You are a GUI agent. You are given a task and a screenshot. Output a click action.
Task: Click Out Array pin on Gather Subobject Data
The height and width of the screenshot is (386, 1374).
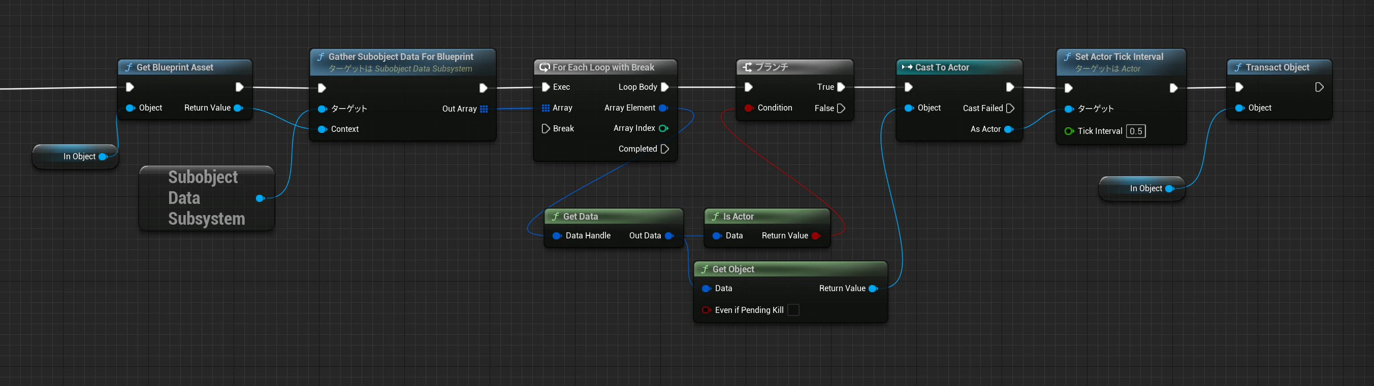click(484, 109)
